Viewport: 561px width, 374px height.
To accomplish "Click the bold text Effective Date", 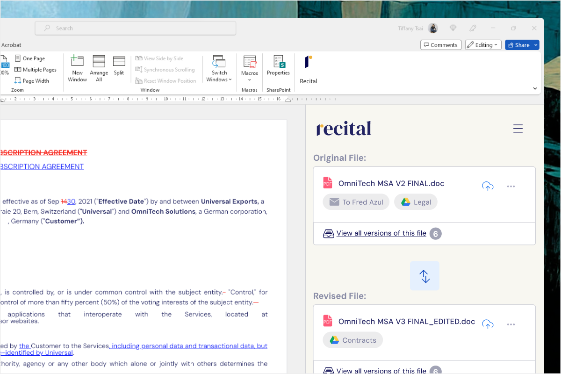I will coord(121,201).
